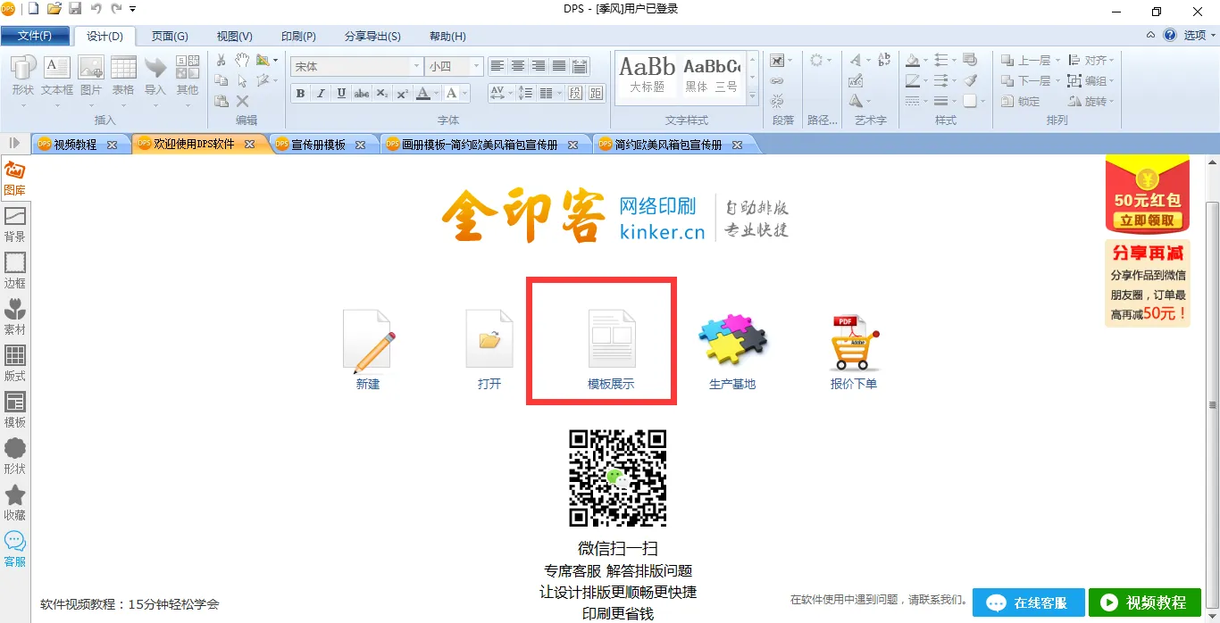Open the font color A dropdown arrow
The width and height of the screenshot is (1220, 623).
436,94
